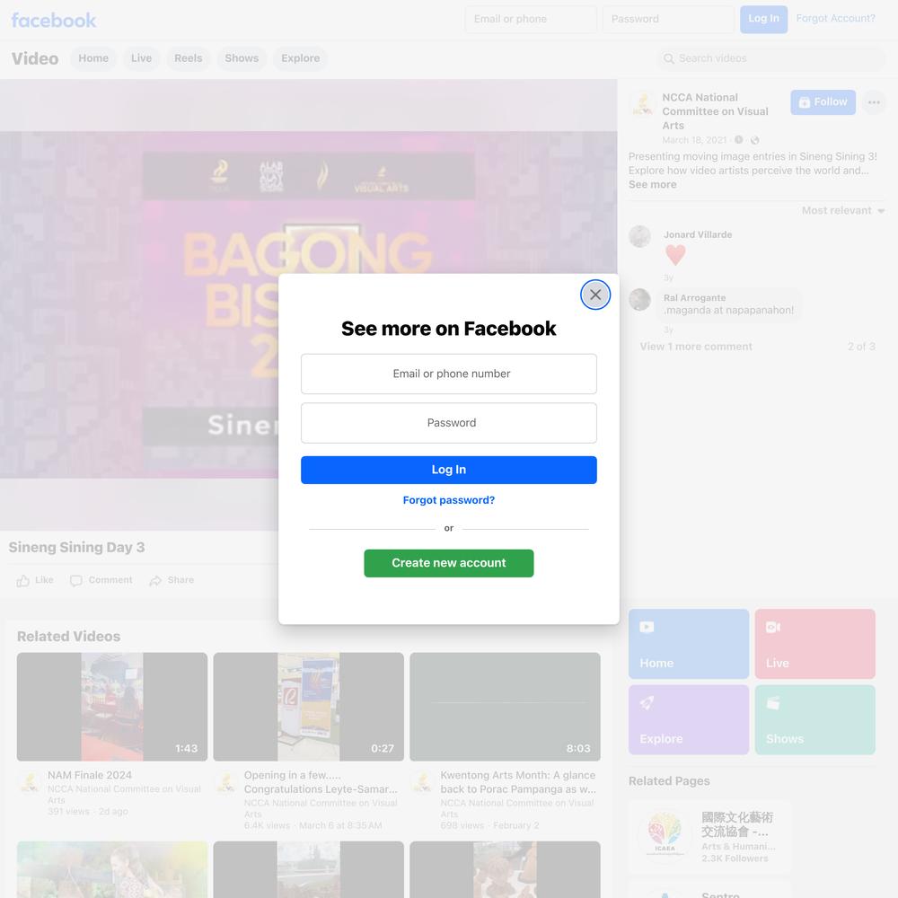Expand post description with See more
The width and height of the screenshot is (898, 898).
(652, 184)
